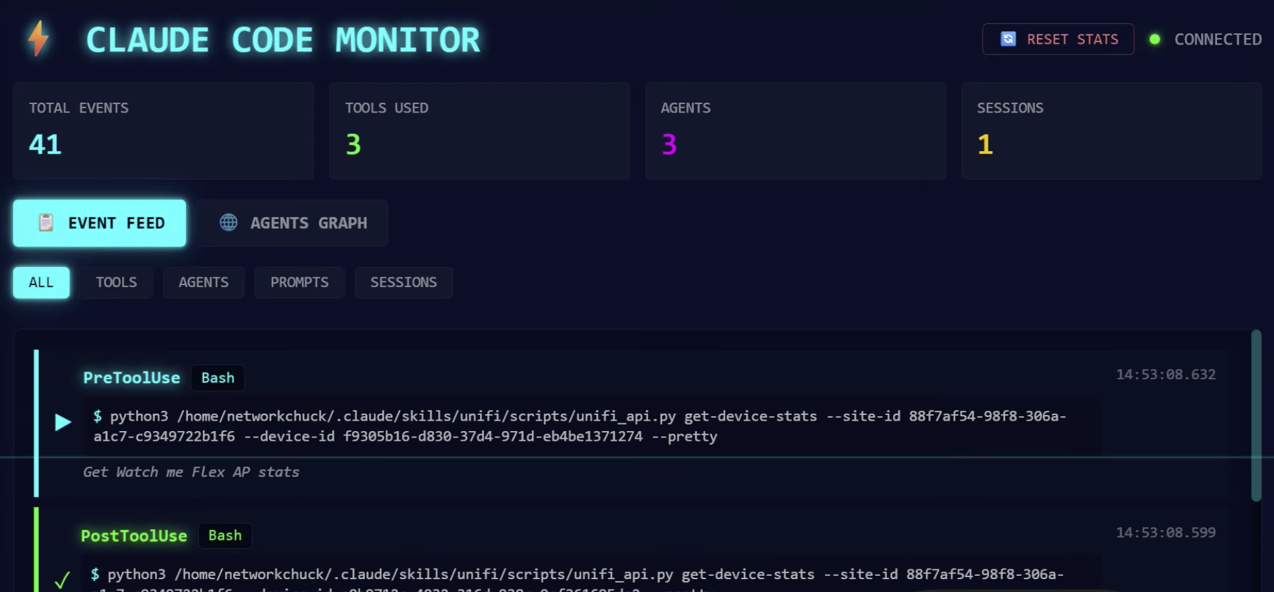Show only Prompts events
The image size is (1274, 592).
(299, 282)
